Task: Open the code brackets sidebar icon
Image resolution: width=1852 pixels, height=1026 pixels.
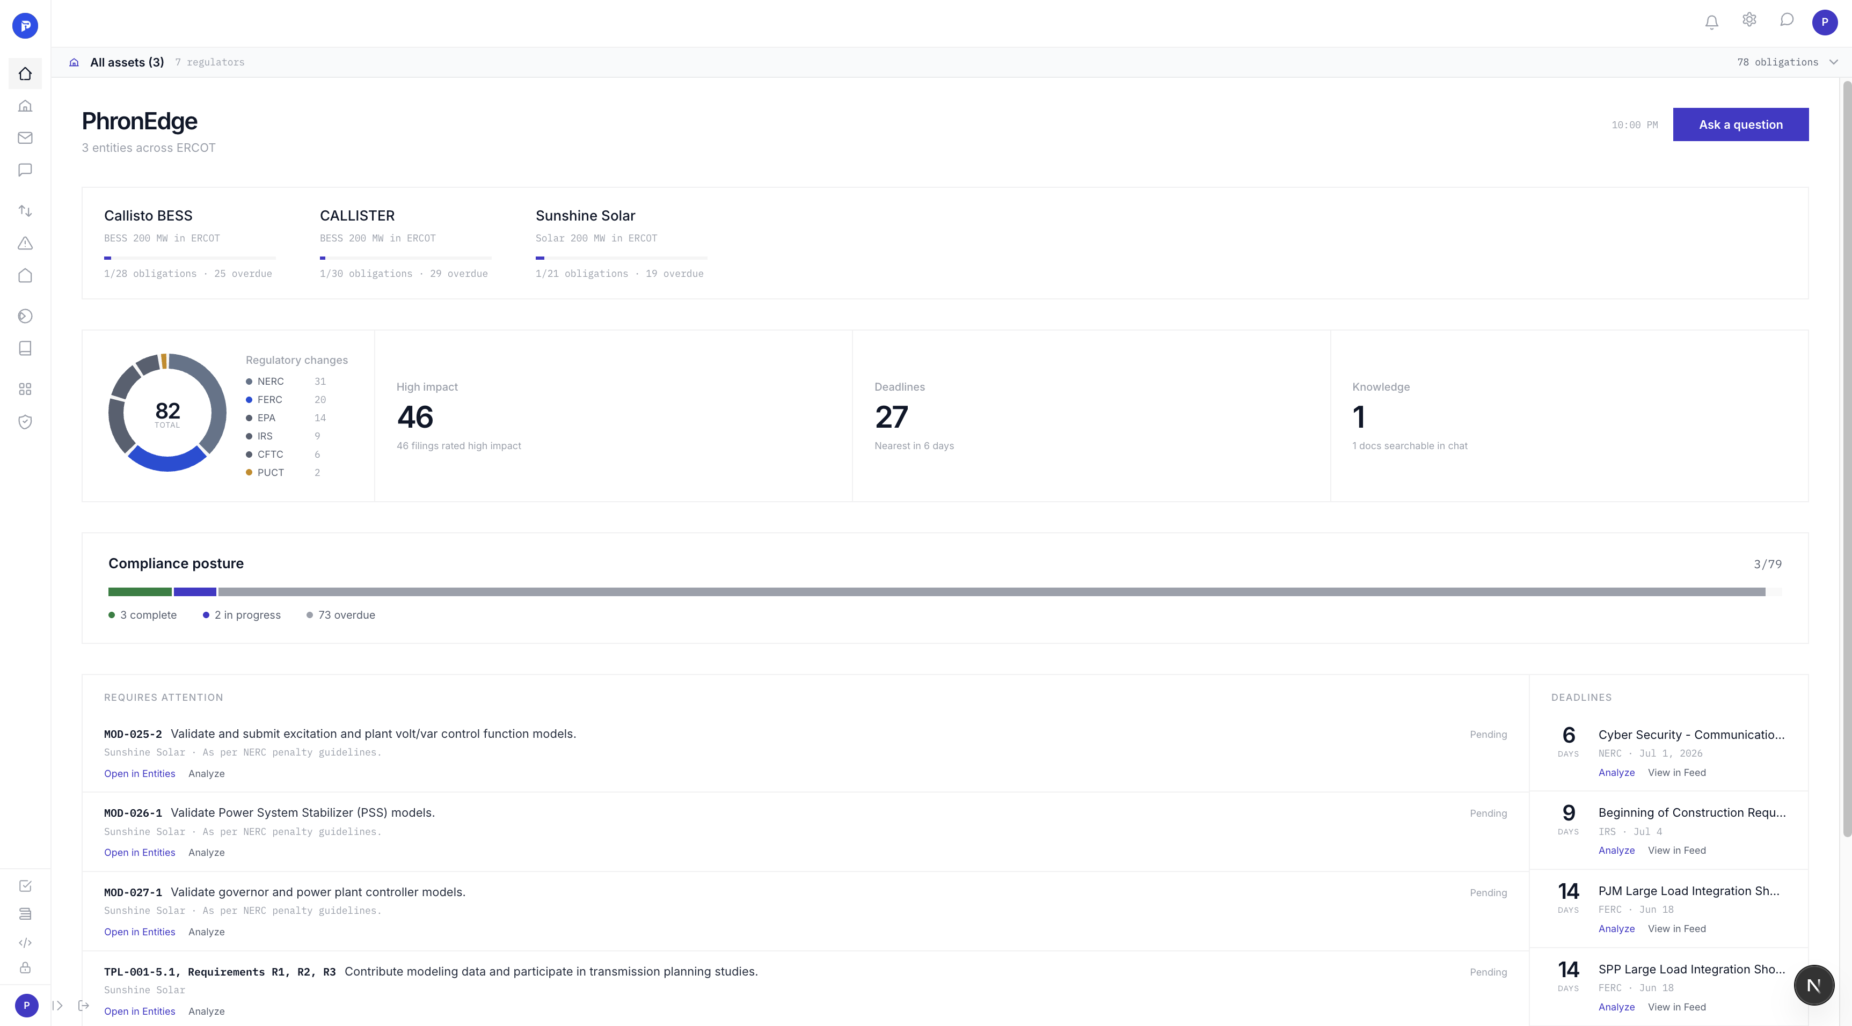Action: click(x=25, y=943)
